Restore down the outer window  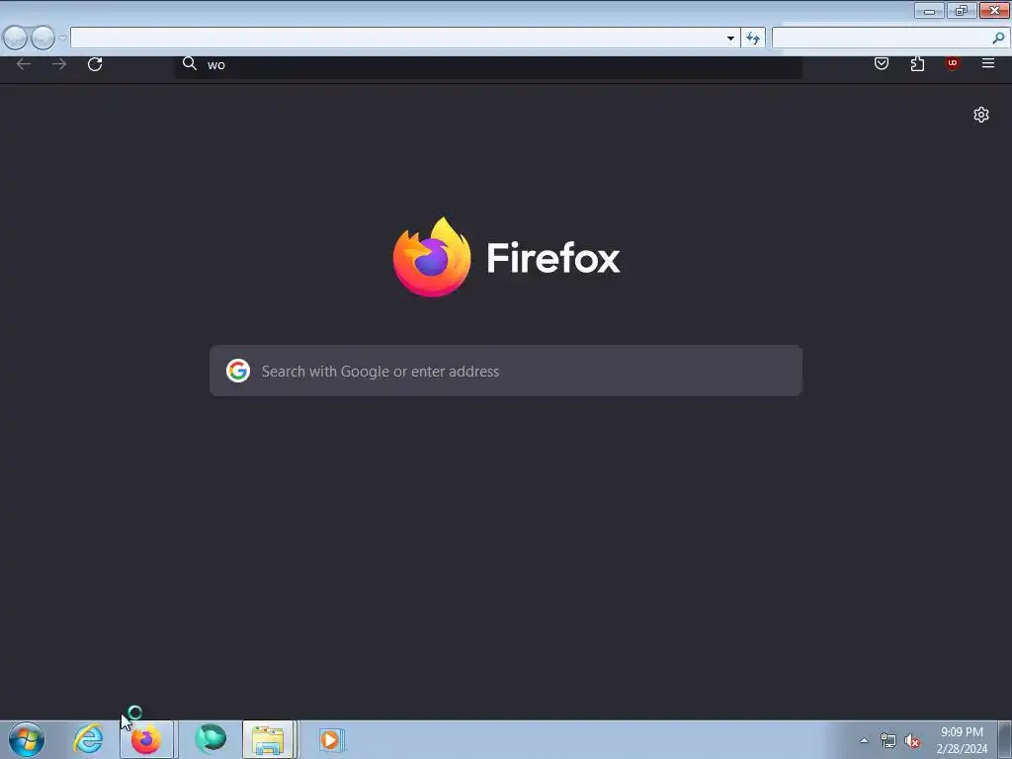point(962,10)
